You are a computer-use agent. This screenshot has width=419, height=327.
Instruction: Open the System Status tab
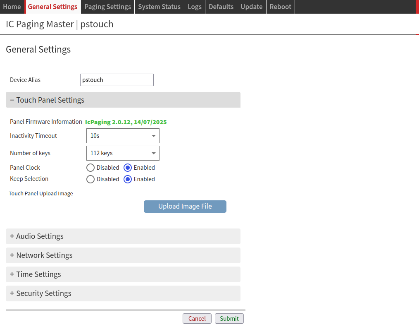159,7
